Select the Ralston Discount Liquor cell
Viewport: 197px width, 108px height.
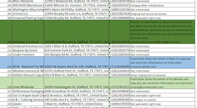click(28, 75)
